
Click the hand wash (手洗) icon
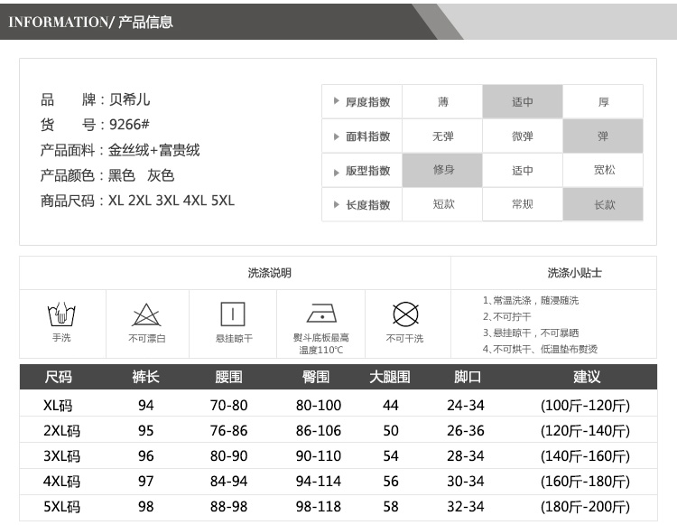click(60, 315)
